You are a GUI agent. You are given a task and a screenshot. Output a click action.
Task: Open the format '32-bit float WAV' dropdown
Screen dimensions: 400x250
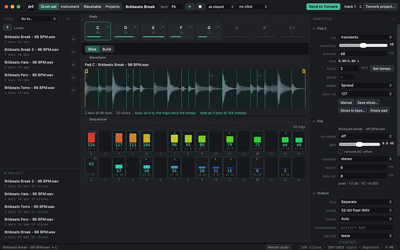pos(366,210)
